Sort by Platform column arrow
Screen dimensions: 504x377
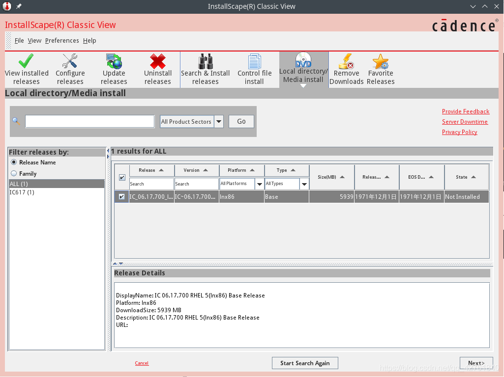[252, 170]
